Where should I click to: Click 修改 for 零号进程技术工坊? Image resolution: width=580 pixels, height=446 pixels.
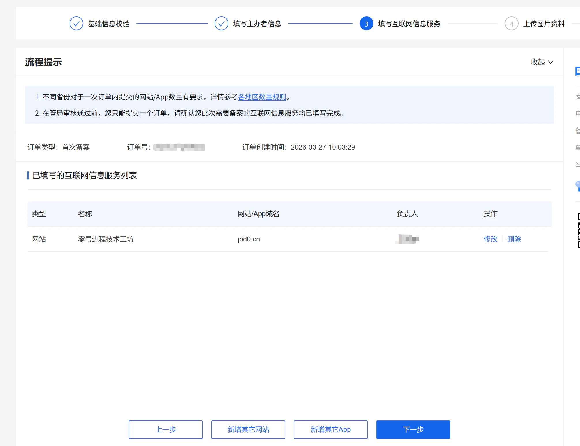(x=490, y=239)
